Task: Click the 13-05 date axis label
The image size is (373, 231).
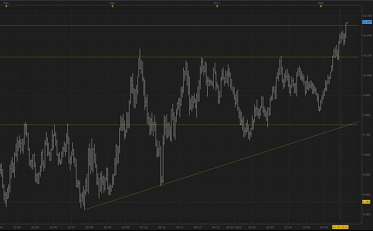Action: (x=17, y=227)
